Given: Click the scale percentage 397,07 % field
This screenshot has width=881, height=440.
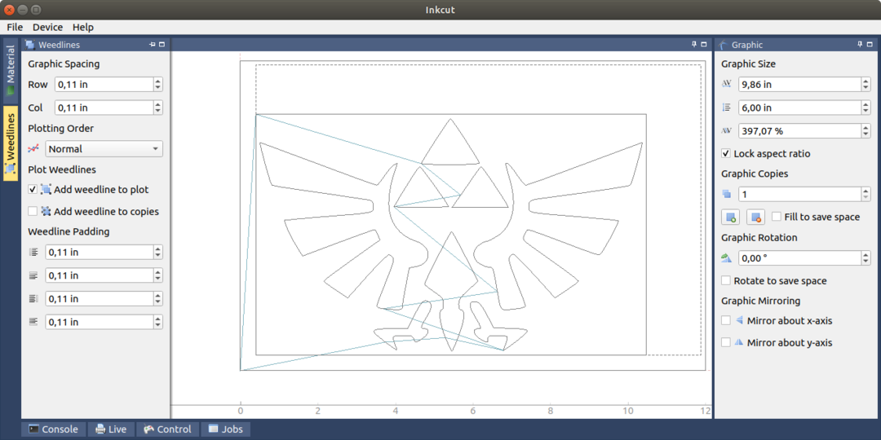Looking at the screenshot, I should click(799, 130).
